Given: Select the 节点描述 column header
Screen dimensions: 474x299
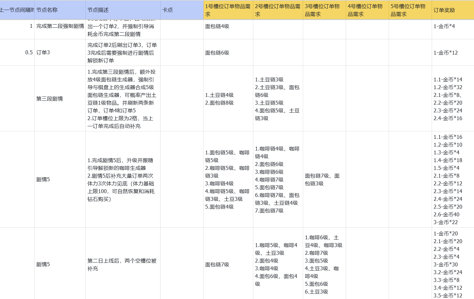Looking at the screenshot, I should point(123,10).
